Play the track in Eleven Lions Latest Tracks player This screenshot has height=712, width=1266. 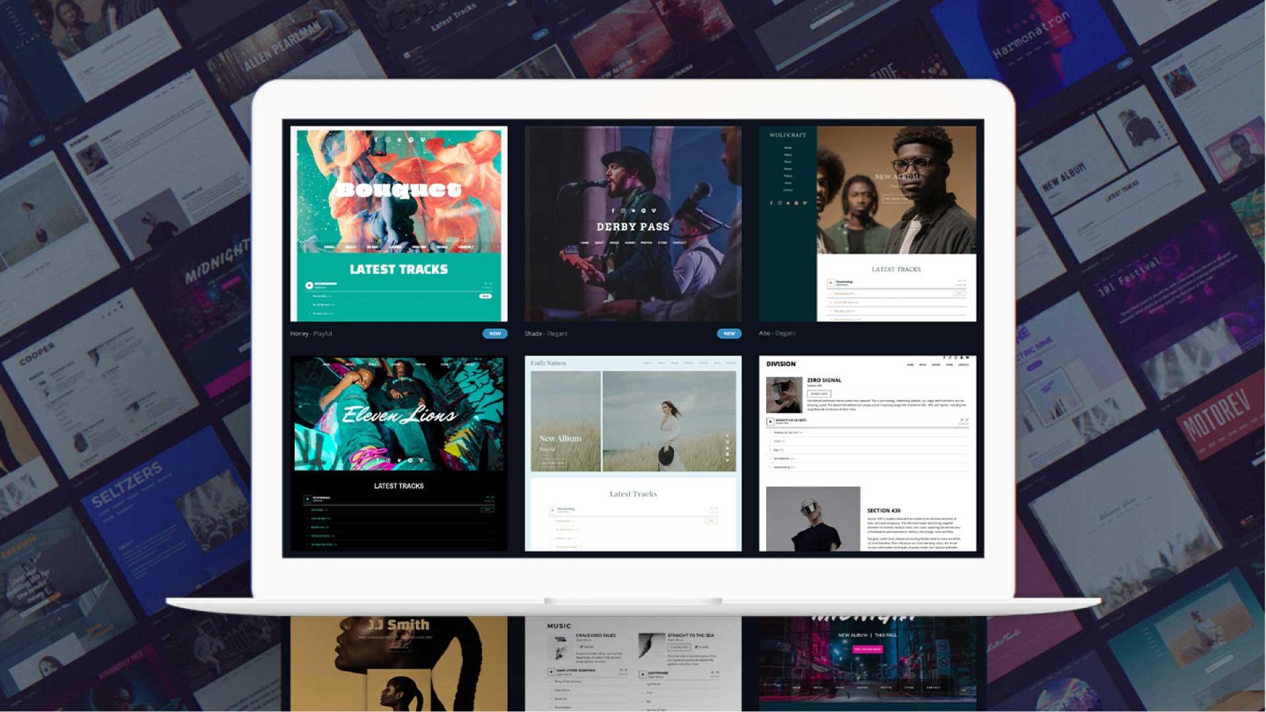pyautogui.click(x=307, y=499)
